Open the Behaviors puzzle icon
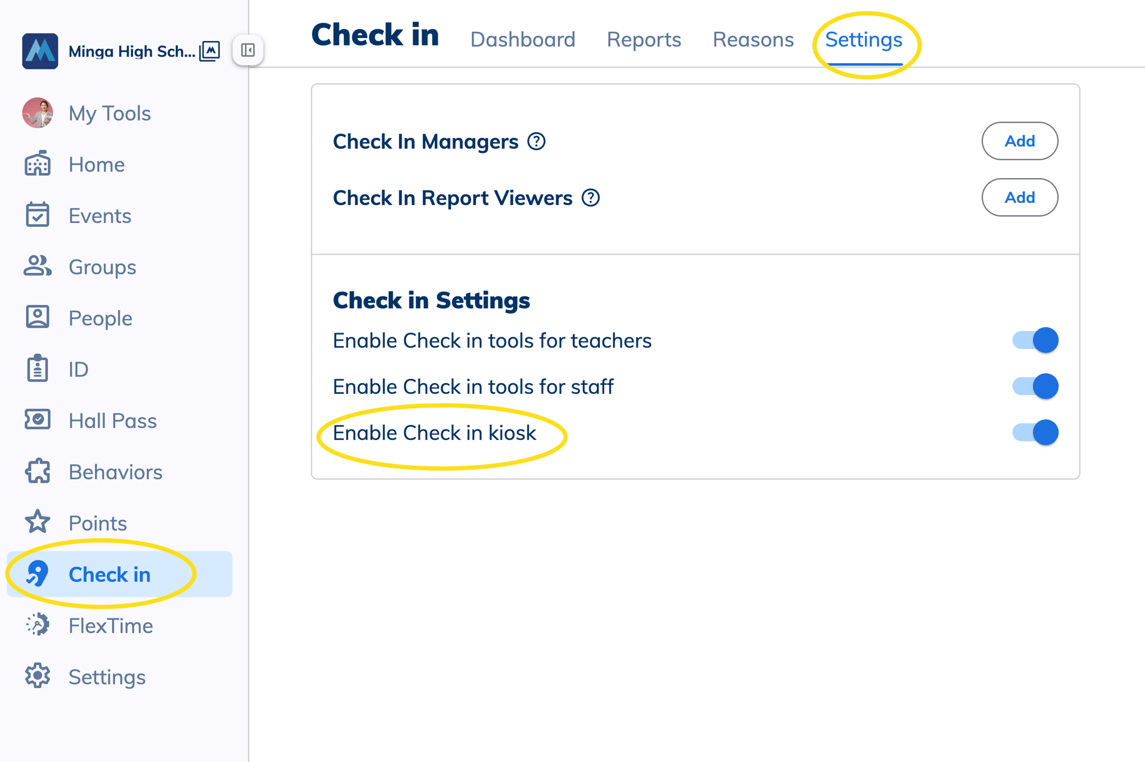The height and width of the screenshot is (762, 1145). click(x=37, y=471)
